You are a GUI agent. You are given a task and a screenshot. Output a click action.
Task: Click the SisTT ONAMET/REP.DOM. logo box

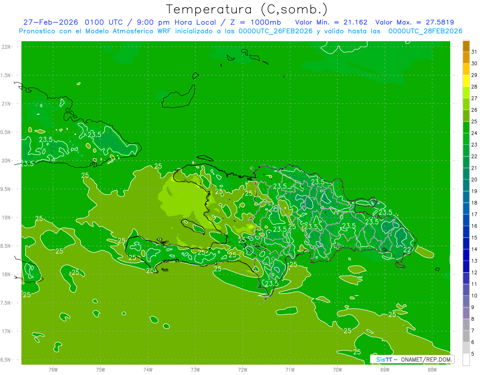pos(412,359)
